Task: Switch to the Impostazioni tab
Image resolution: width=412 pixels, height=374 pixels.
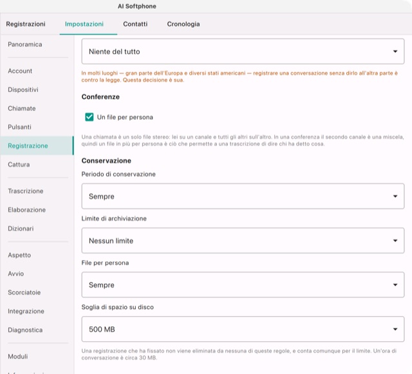Action: point(84,24)
